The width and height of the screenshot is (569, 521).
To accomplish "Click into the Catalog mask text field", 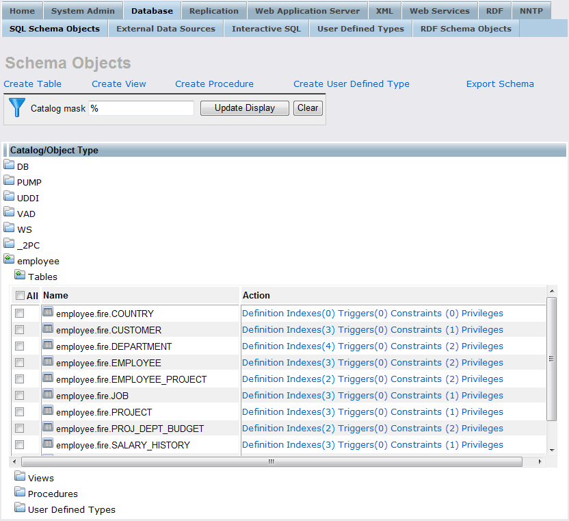I will click(141, 108).
